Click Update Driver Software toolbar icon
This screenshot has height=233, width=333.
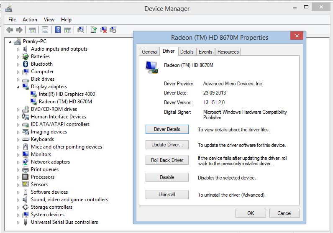click(94, 30)
